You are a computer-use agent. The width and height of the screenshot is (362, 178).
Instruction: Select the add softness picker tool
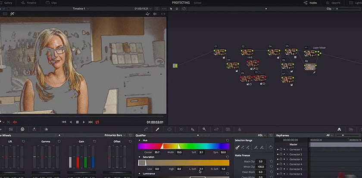click(x=262, y=147)
